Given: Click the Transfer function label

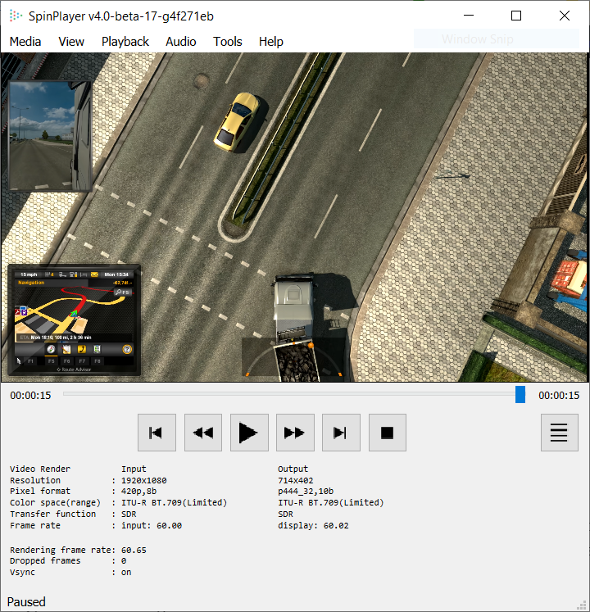Looking at the screenshot, I should click(x=52, y=514).
